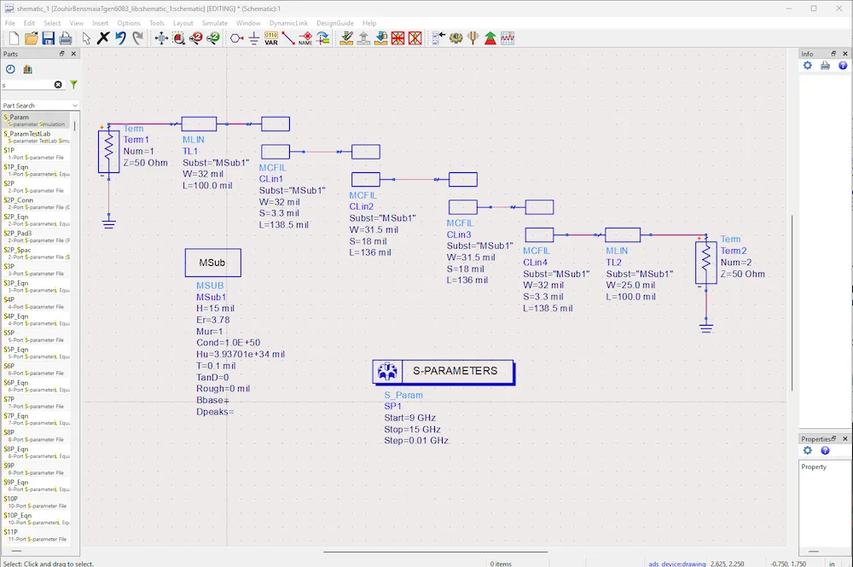Select the MSub substrate block
Image resolution: width=853 pixels, height=567 pixels.
[x=212, y=263]
